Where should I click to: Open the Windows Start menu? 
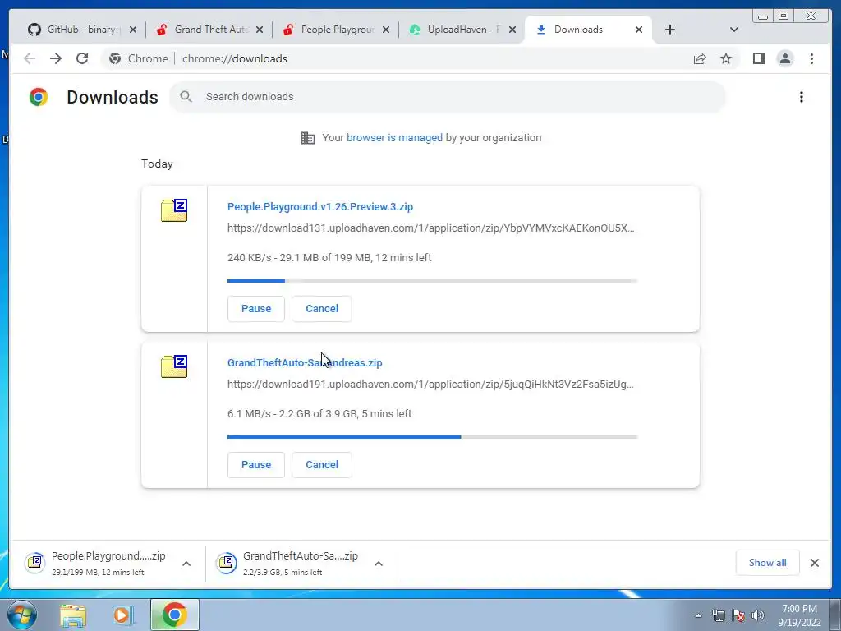tap(22, 615)
